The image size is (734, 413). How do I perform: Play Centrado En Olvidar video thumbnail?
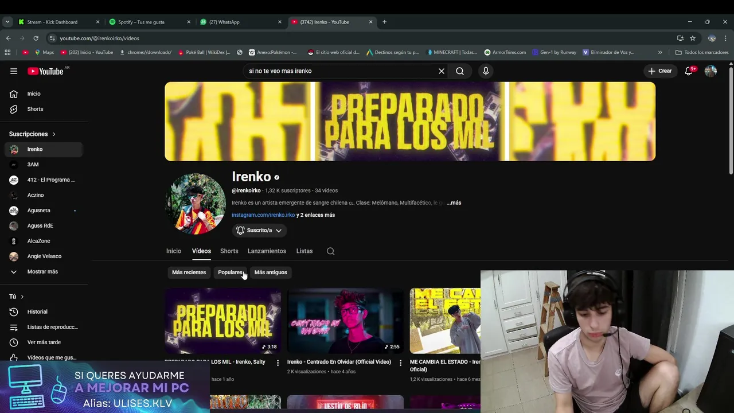pyautogui.click(x=345, y=321)
